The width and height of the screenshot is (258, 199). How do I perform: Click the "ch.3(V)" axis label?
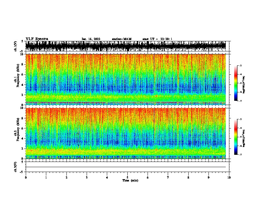coord(15,167)
